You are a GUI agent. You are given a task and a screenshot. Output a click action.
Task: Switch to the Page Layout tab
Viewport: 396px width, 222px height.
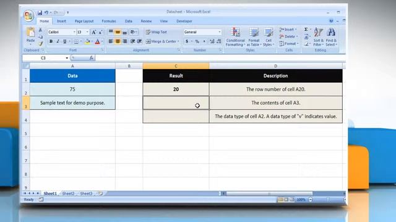(x=84, y=21)
